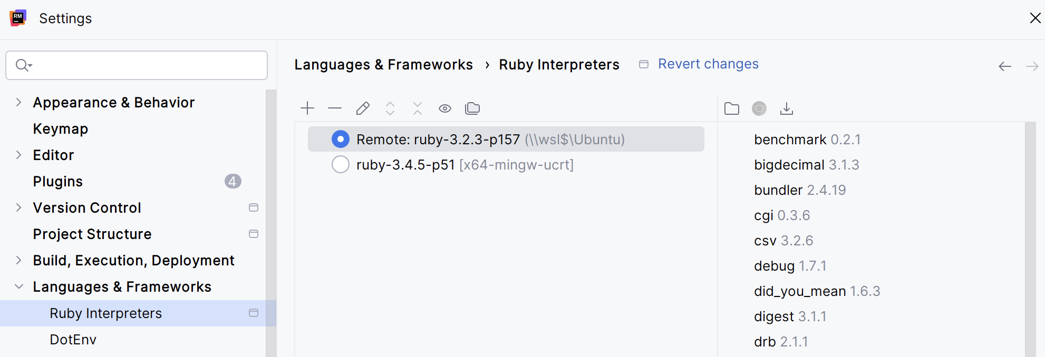The height and width of the screenshot is (357, 1045).
Task: Open the gem's local folder icon
Action: pos(732,108)
